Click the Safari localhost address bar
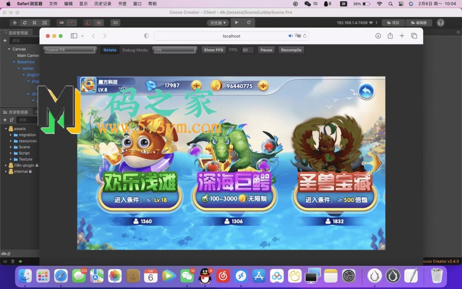 pos(231,36)
